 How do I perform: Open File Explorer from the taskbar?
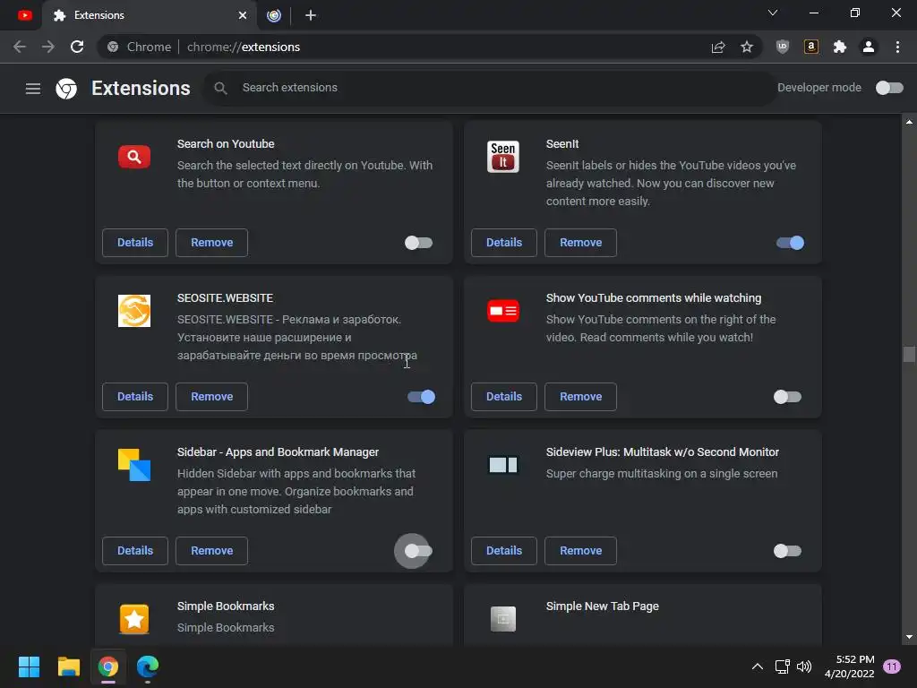coord(68,666)
